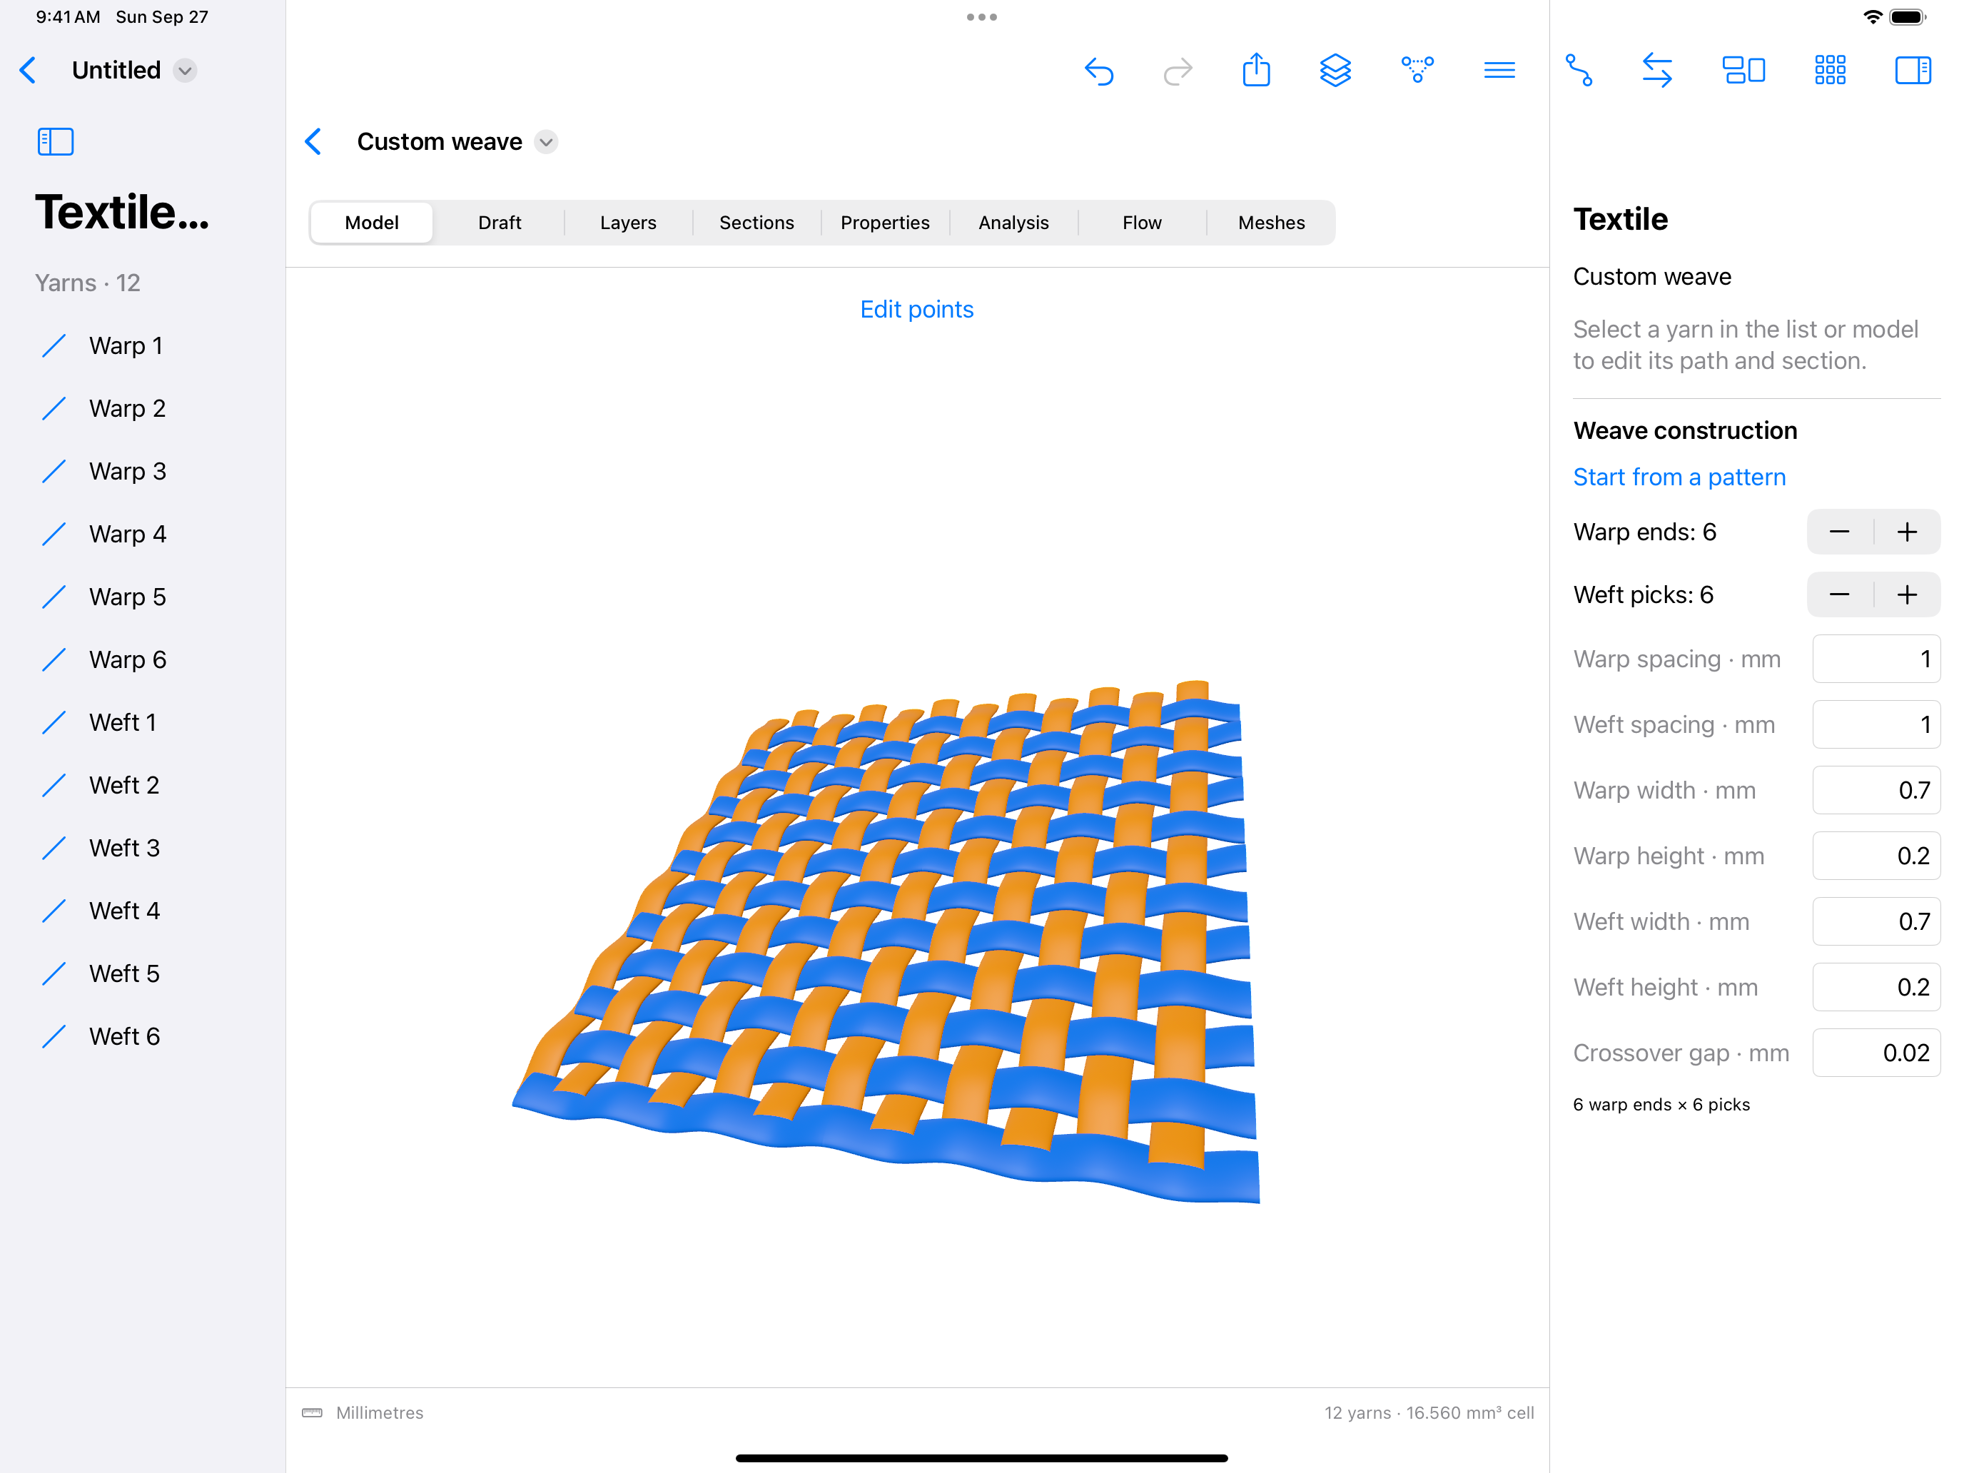
Task: Click the ruler icon beside Millimetres
Action: click(312, 1412)
